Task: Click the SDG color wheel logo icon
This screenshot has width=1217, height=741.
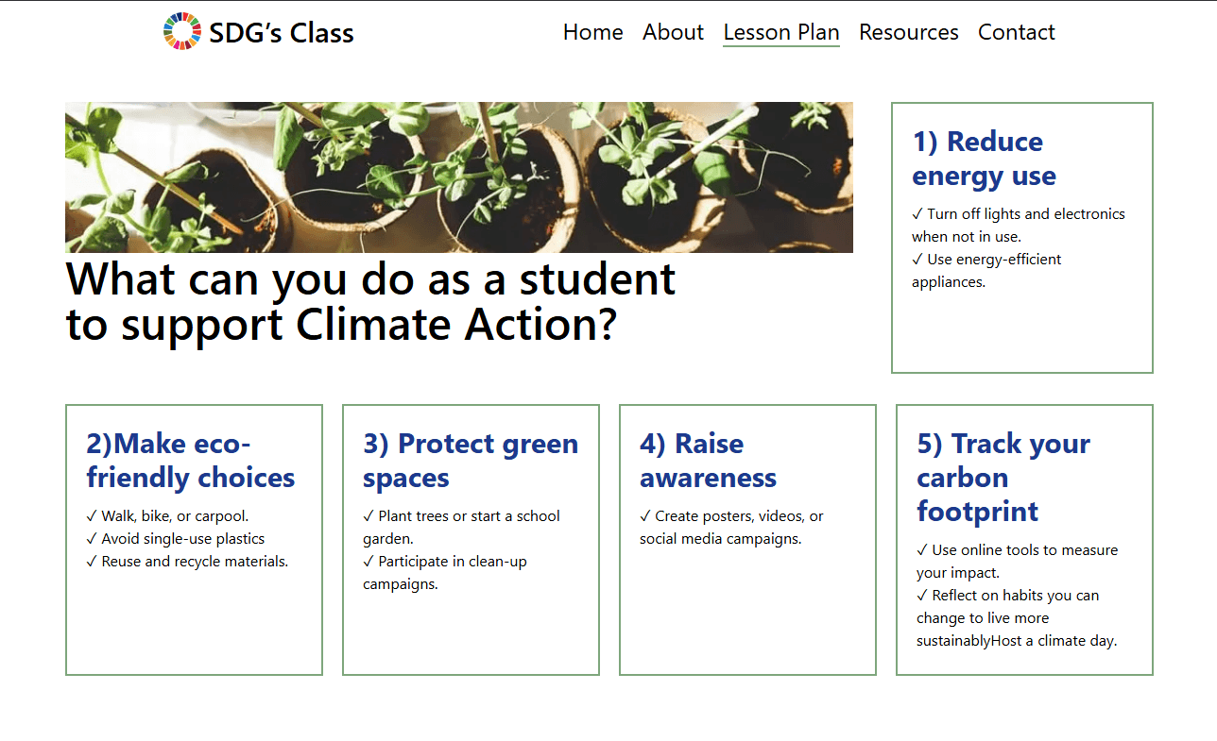Action: click(181, 31)
